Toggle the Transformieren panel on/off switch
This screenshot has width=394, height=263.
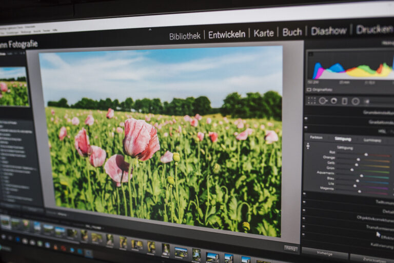pos(304,218)
